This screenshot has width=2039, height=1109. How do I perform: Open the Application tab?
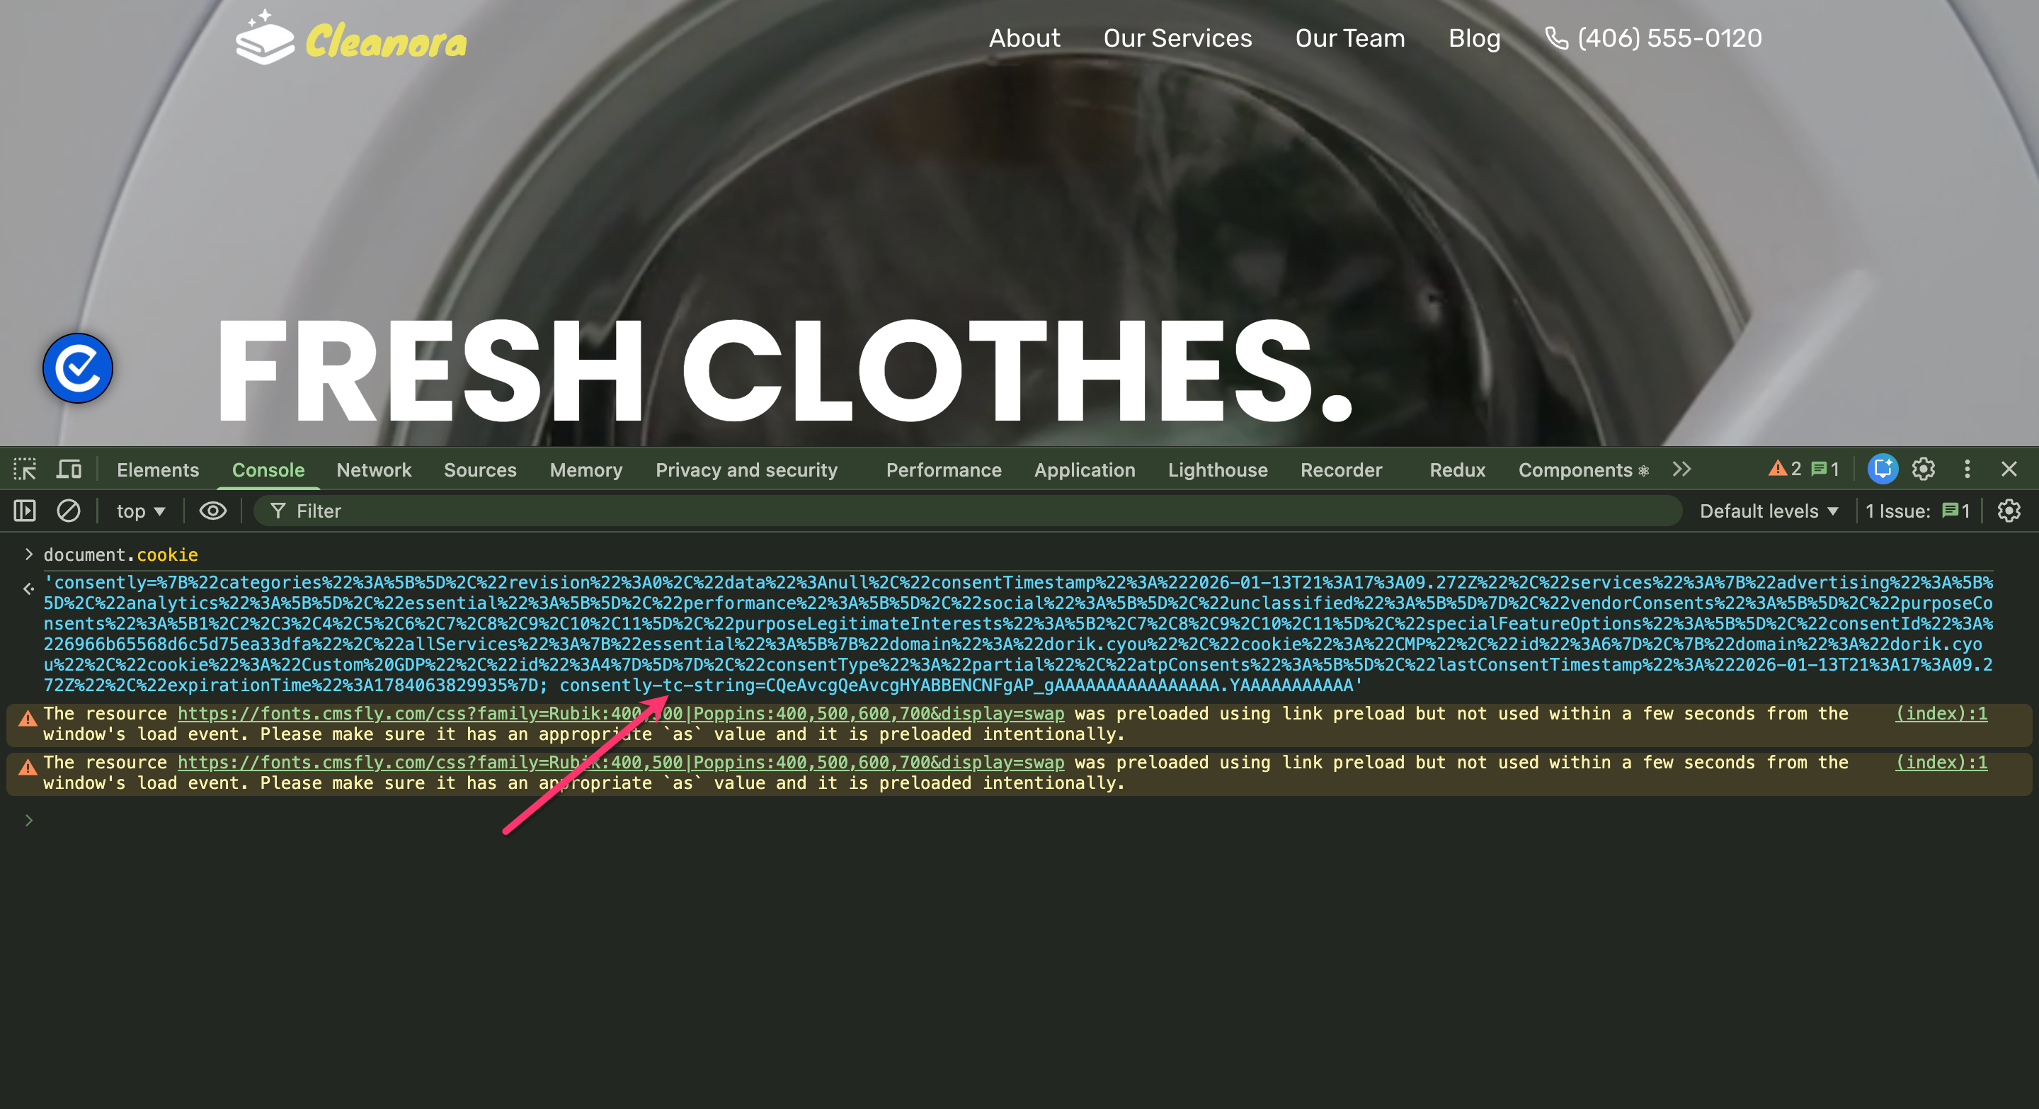pyautogui.click(x=1085, y=470)
